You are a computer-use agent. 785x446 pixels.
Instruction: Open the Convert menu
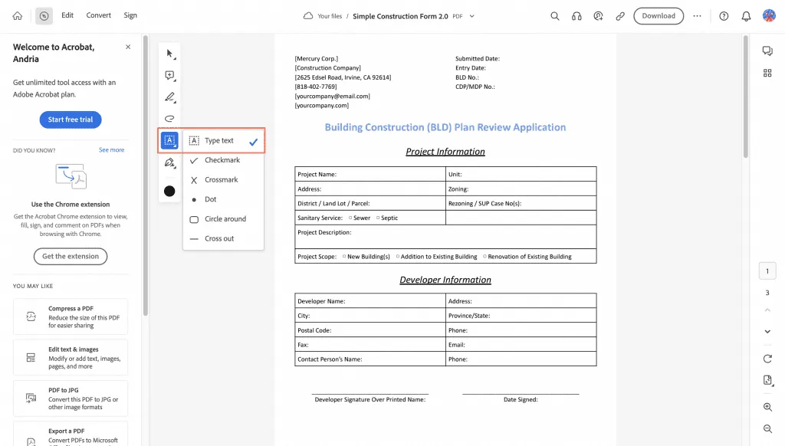coord(98,15)
